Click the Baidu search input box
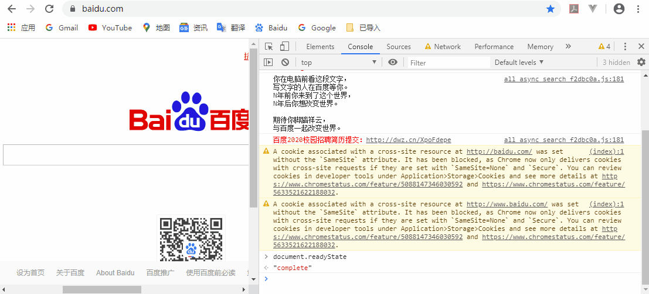The width and height of the screenshot is (649, 294). pyautogui.click(x=126, y=155)
